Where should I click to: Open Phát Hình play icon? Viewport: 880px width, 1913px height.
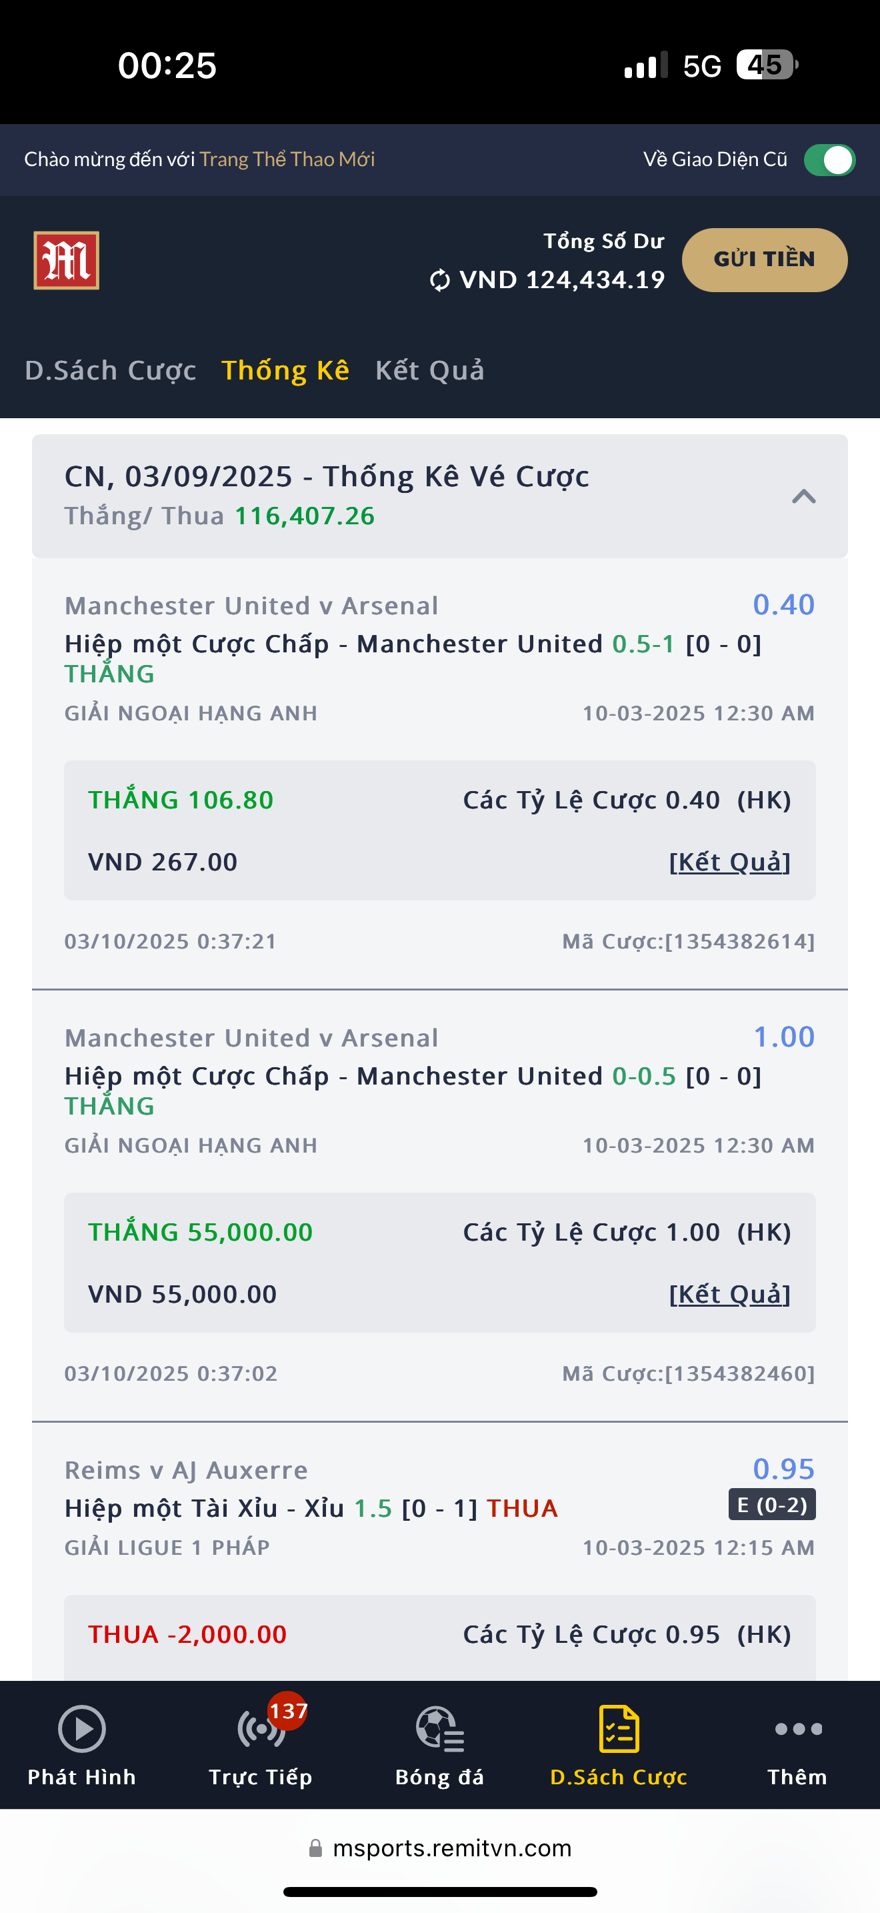(81, 1729)
